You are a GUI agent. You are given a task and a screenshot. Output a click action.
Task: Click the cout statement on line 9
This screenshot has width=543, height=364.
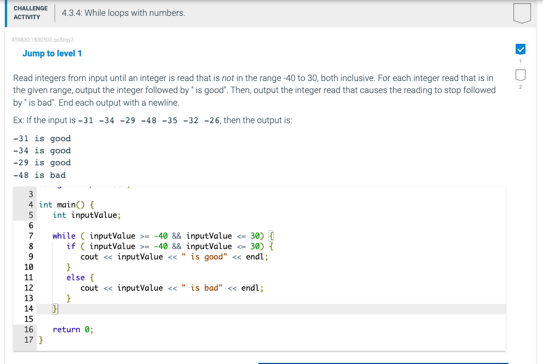point(164,256)
